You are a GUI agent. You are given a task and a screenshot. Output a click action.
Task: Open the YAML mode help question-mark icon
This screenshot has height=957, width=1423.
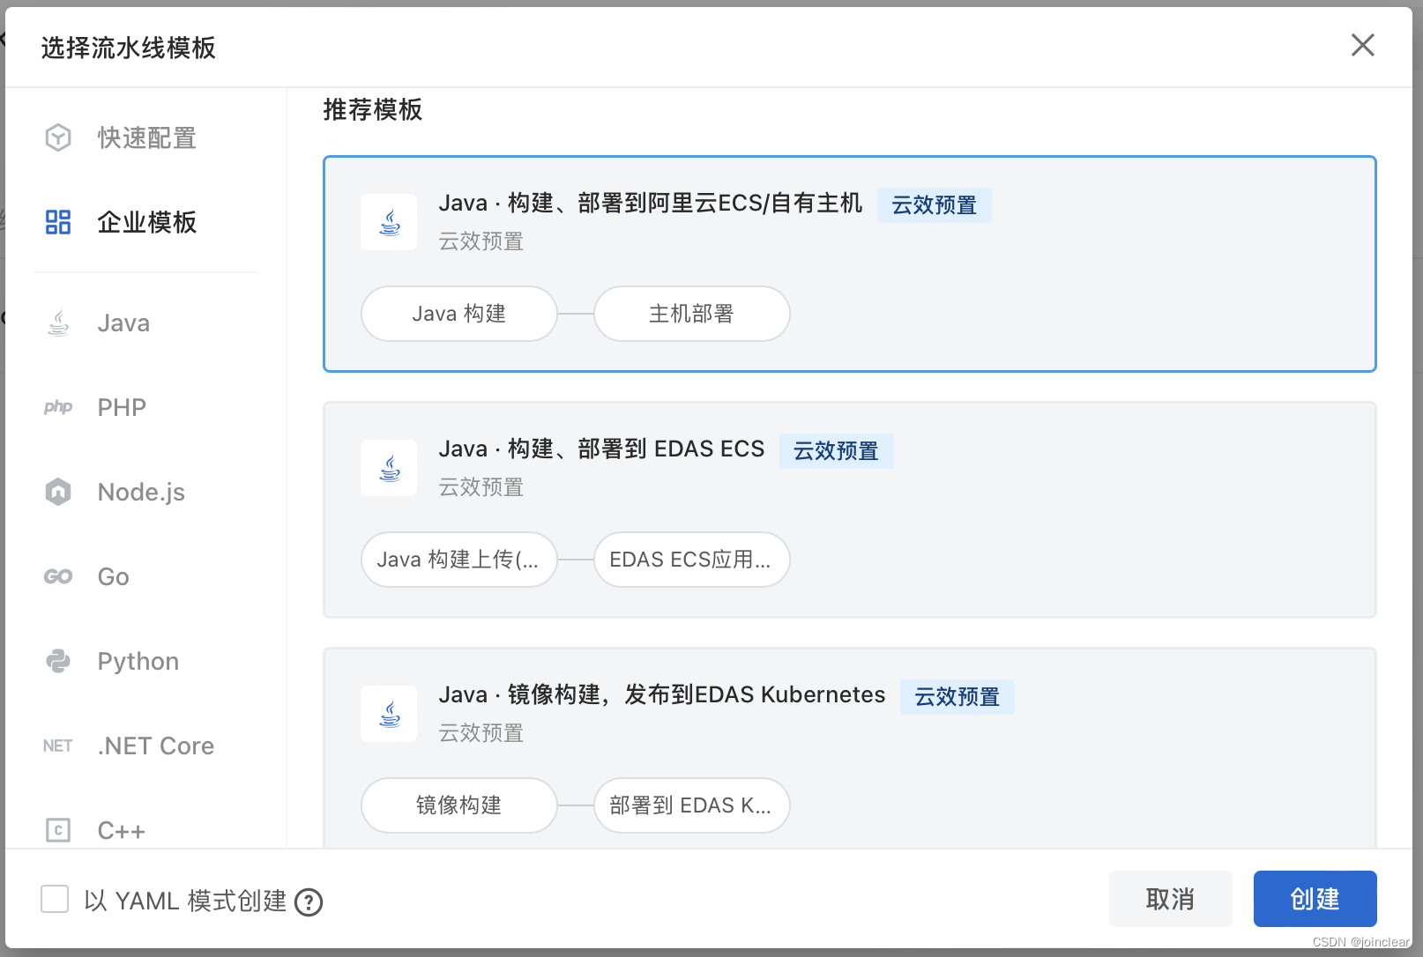(x=309, y=902)
